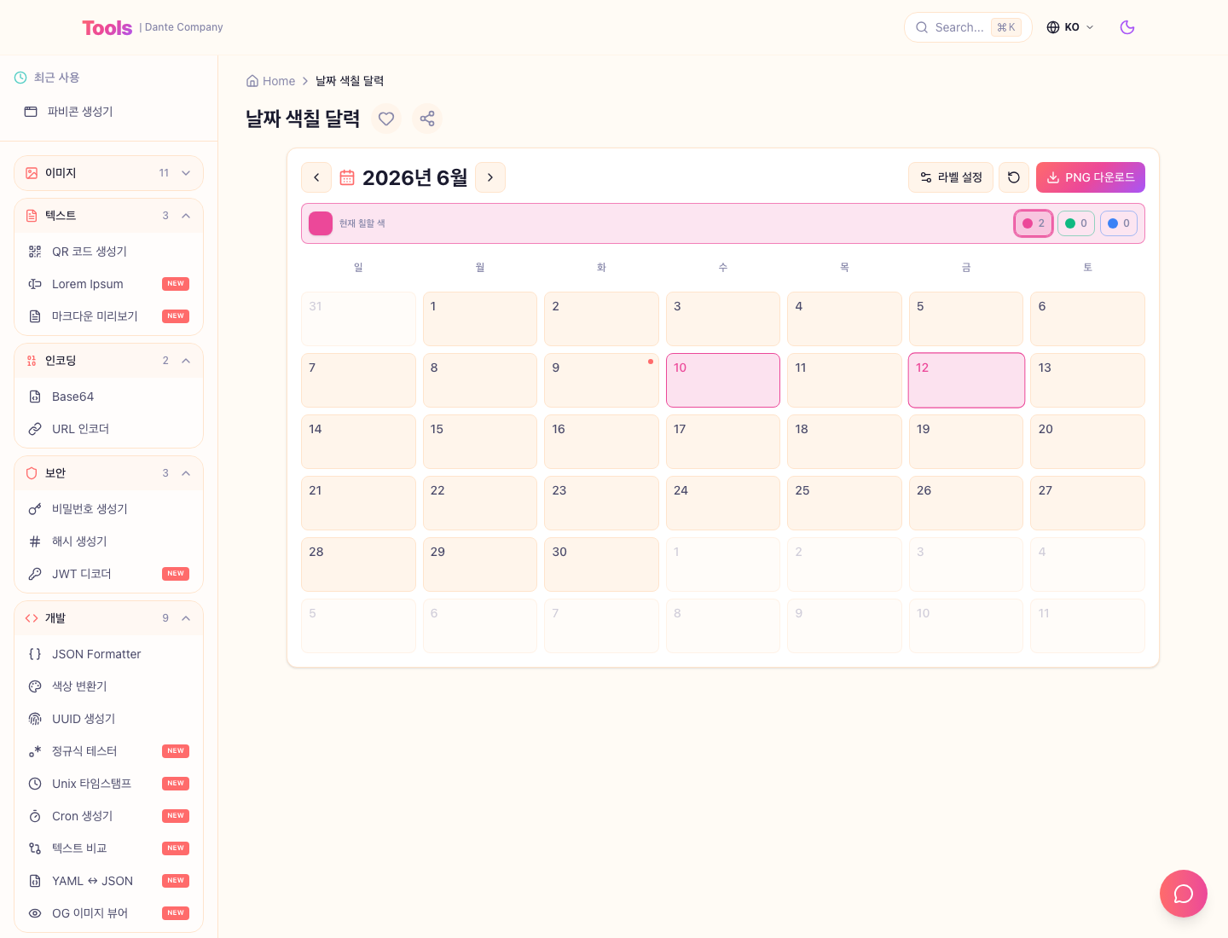This screenshot has height=938, width=1228.
Task: Open UUID 생성기 tool
Action: (109, 719)
